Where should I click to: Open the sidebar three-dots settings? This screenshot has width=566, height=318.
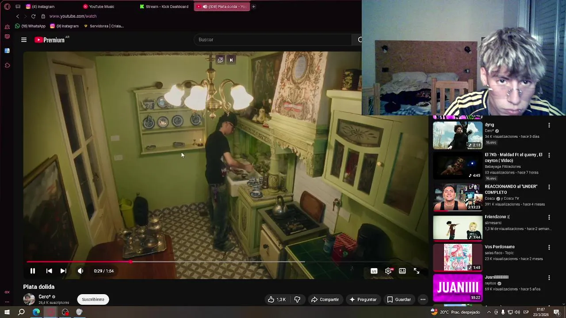[7, 302]
